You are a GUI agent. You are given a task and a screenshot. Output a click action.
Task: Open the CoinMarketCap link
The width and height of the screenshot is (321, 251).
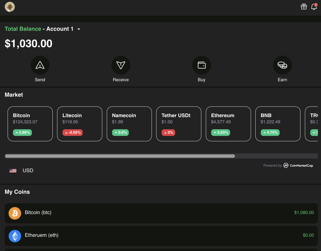click(288, 166)
